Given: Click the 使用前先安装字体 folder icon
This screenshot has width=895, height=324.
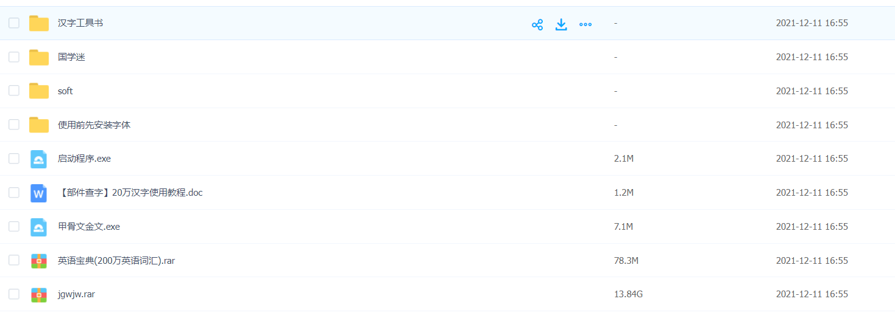Looking at the screenshot, I should [39, 125].
